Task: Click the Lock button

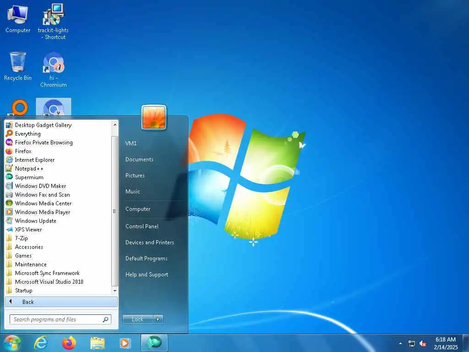Action: (x=138, y=319)
